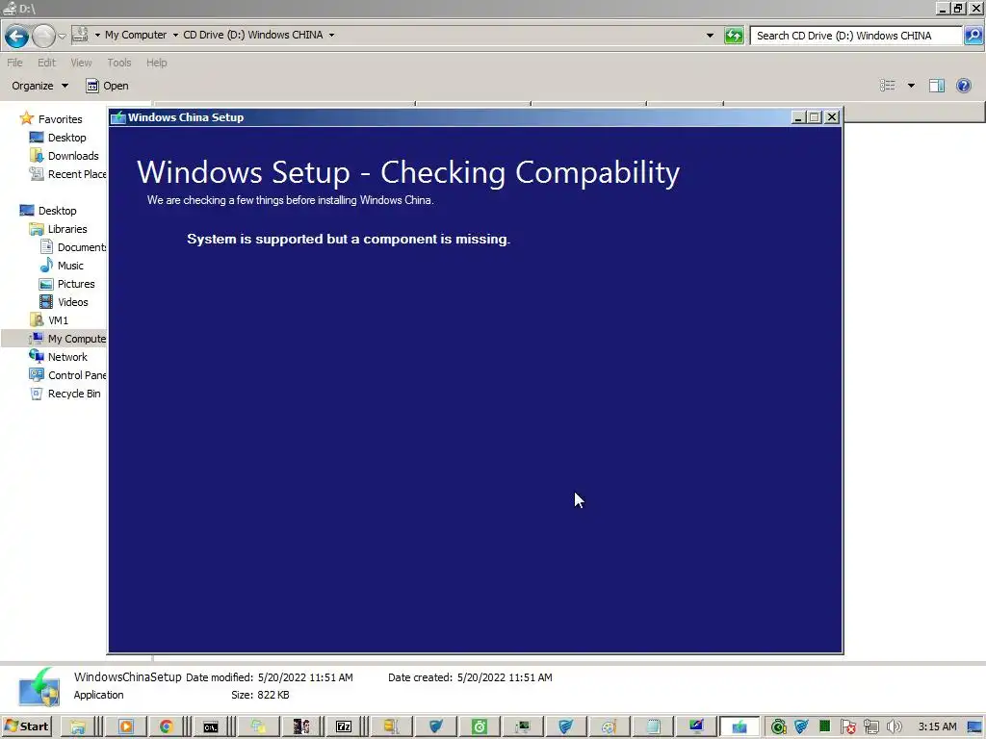Open Control Panel in the navigation pane

click(77, 375)
